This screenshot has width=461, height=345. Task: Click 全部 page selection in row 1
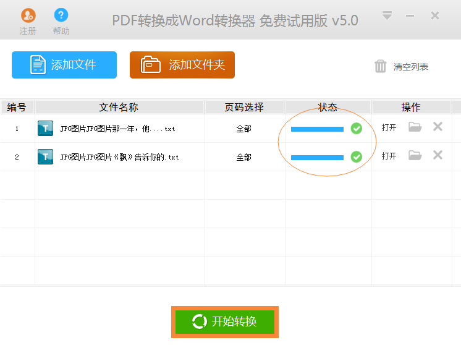pos(243,129)
